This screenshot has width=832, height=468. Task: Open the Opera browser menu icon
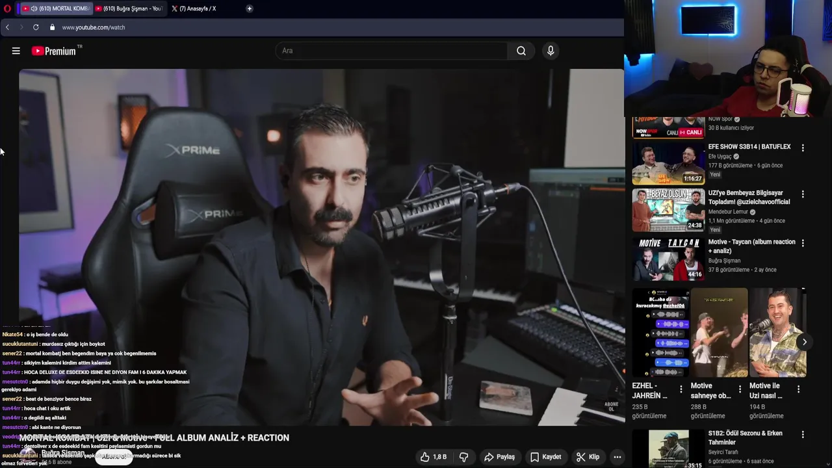click(x=7, y=8)
